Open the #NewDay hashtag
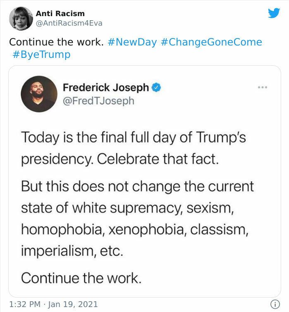Viewport: 289px width, 312px height. 132,42
